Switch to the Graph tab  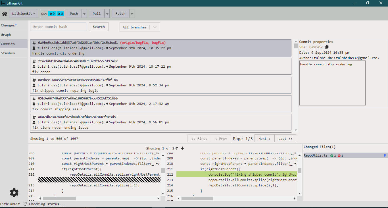6,35
